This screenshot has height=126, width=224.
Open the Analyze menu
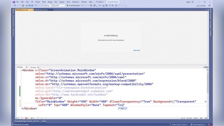click(62, 2)
